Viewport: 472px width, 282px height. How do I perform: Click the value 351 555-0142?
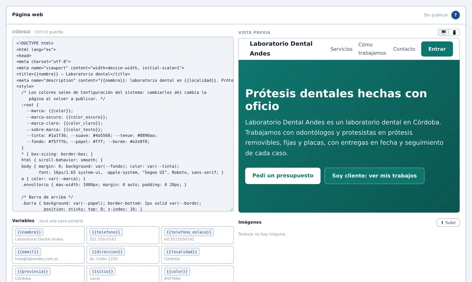(x=103, y=239)
